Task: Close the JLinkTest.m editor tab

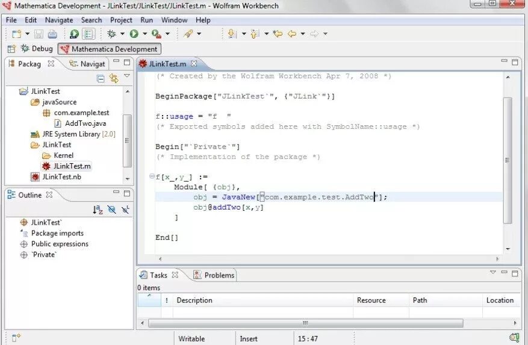Action: tap(194, 63)
